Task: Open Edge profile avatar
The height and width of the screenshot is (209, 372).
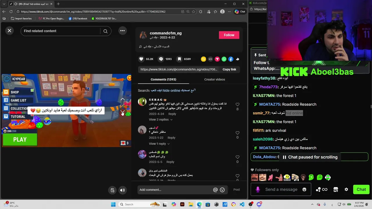Action: 222,12
